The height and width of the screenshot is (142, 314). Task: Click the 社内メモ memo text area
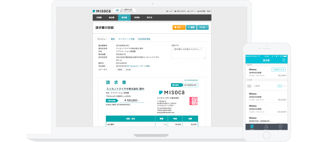[x=189, y=53]
